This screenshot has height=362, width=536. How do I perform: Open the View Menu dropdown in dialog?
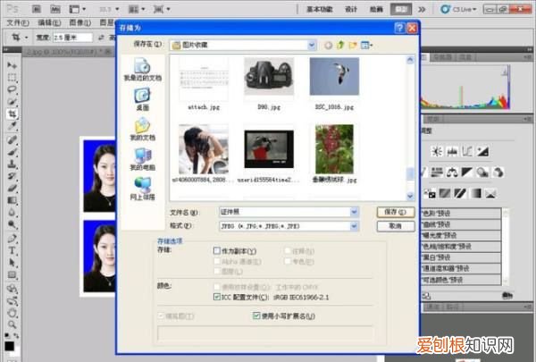pos(366,45)
